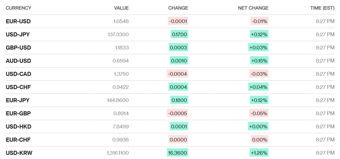This screenshot has width=340, height=159.
Task: Open the EUR-USD currency pair link
Action: click(18, 21)
